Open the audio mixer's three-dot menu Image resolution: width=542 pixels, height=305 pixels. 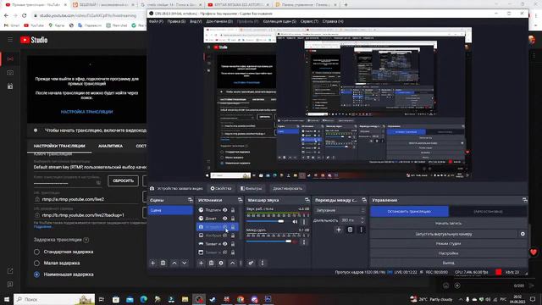(262, 263)
